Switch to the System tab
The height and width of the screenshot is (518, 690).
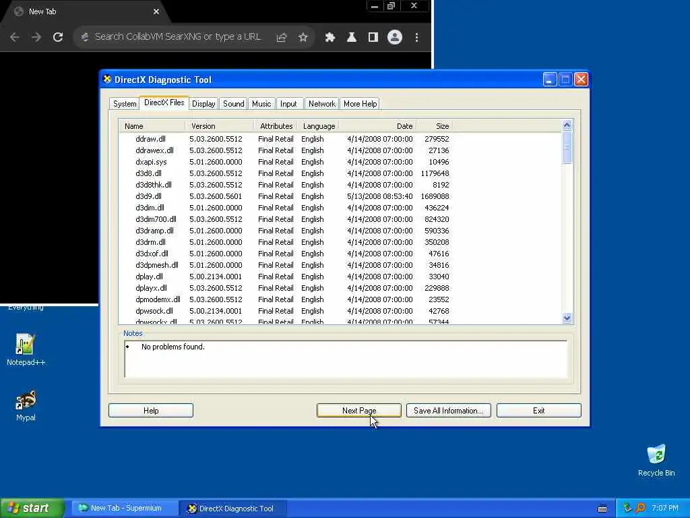pos(125,103)
